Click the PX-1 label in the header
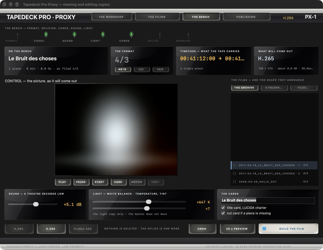Screen dimensions: 323x250 (x=311, y=17)
